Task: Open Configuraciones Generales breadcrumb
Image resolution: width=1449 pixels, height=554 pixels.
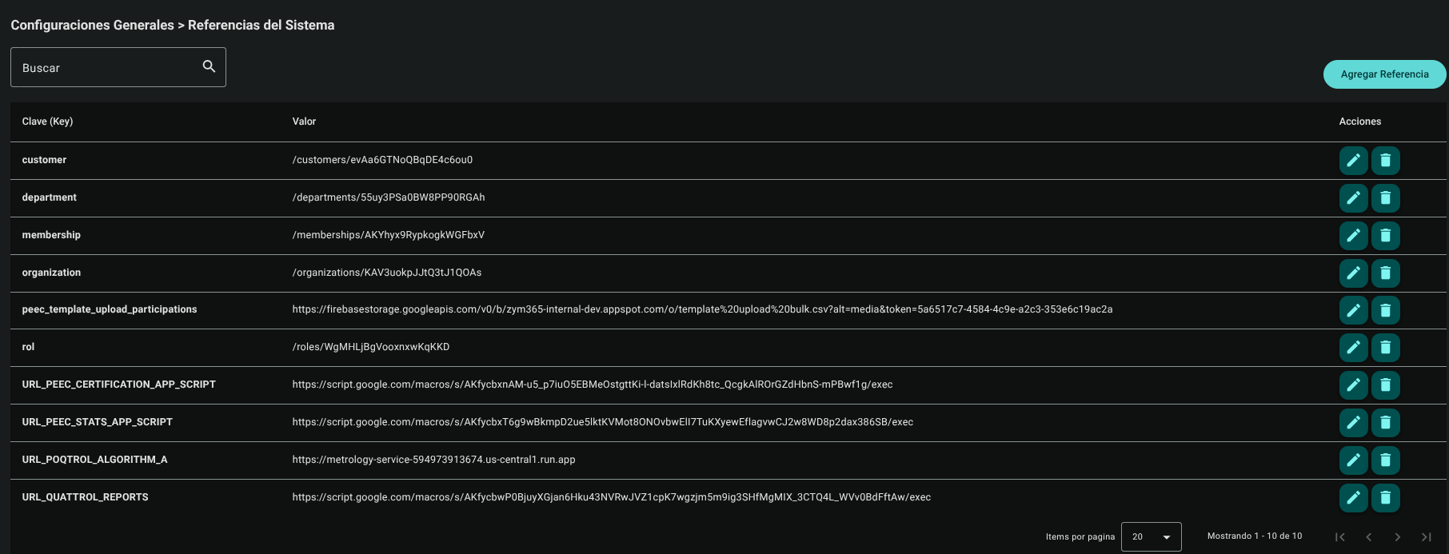Action: coord(92,25)
